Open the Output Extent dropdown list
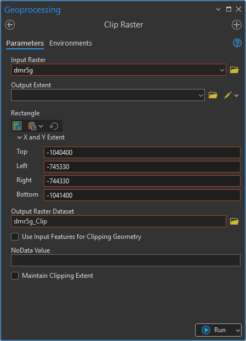This screenshot has width=246, height=341. 201,95
